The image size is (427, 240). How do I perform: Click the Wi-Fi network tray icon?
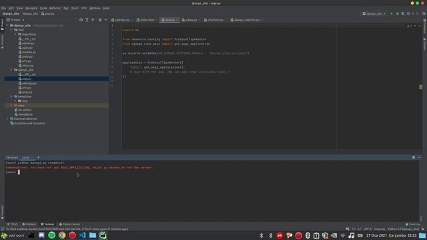point(342,235)
